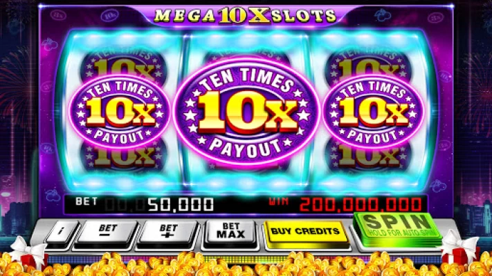Open the red gift box at bottom right
This screenshot has height=276, width=492.
coord(460,250)
